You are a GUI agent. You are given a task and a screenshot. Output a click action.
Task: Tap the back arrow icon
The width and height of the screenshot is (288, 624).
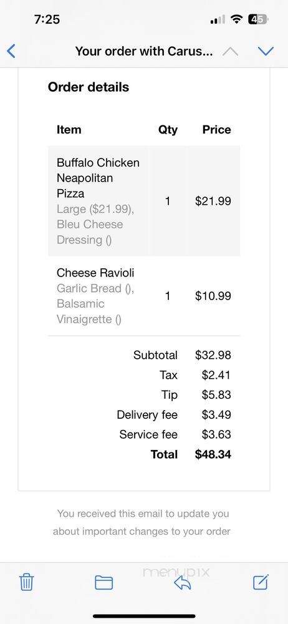click(x=11, y=51)
